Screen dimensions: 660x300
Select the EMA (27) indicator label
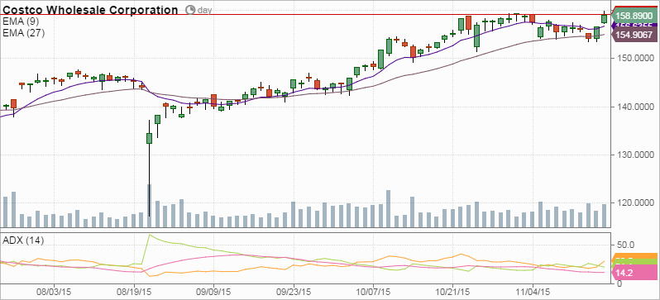tap(23, 33)
